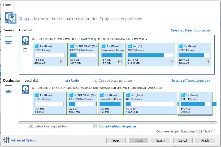Click Windows logo on destination FAT32 partition 2
Screen dimensions: 221x147
coord(71,95)
